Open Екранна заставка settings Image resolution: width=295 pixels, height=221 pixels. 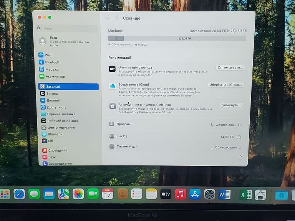click(x=58, y=114)
